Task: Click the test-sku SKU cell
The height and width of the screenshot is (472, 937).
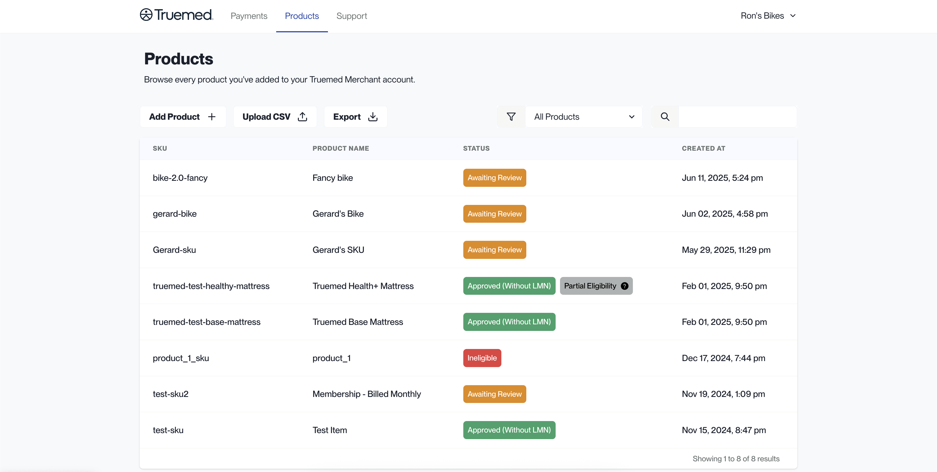Action: click(x=168, y=430)
